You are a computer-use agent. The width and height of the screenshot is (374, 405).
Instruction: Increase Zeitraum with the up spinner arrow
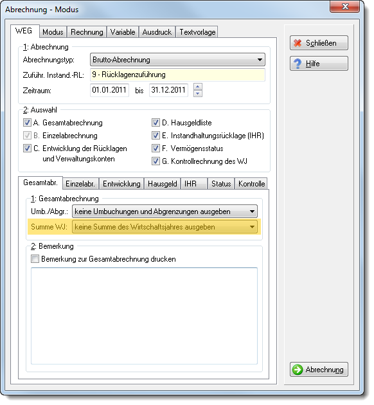[x=198, y=87]
